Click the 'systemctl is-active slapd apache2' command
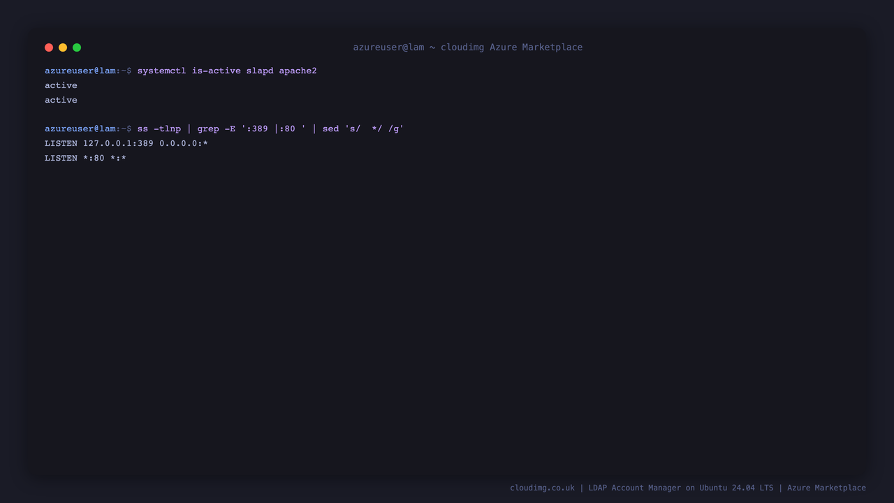This screenshot has height=503, width=894. pyautogui.click(x=227, y=71)
